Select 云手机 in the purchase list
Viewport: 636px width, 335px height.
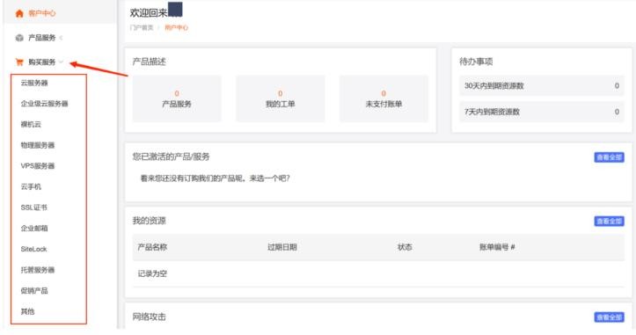point(31,186)
